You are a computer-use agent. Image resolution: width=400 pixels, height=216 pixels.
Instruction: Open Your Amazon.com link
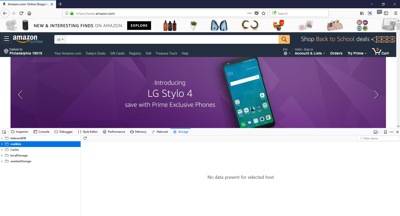(x=68, y=53)
